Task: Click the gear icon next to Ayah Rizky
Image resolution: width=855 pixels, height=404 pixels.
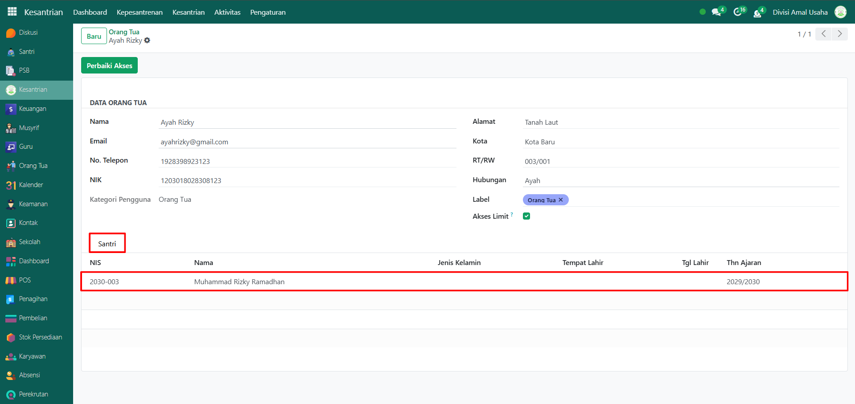Action: coord(148,41)
